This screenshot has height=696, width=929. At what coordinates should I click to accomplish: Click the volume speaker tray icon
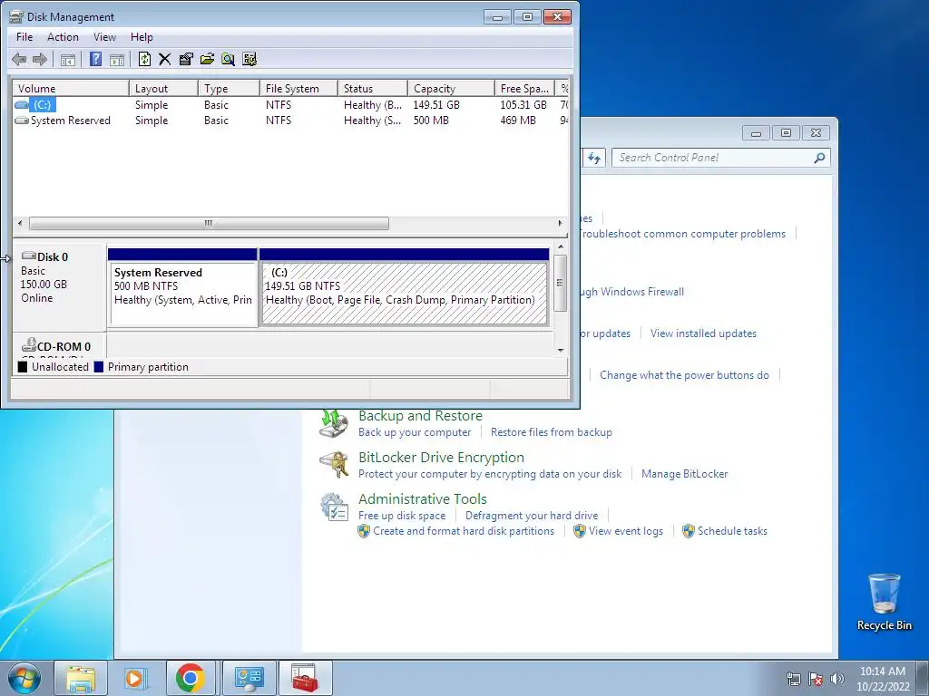(836, 679)
